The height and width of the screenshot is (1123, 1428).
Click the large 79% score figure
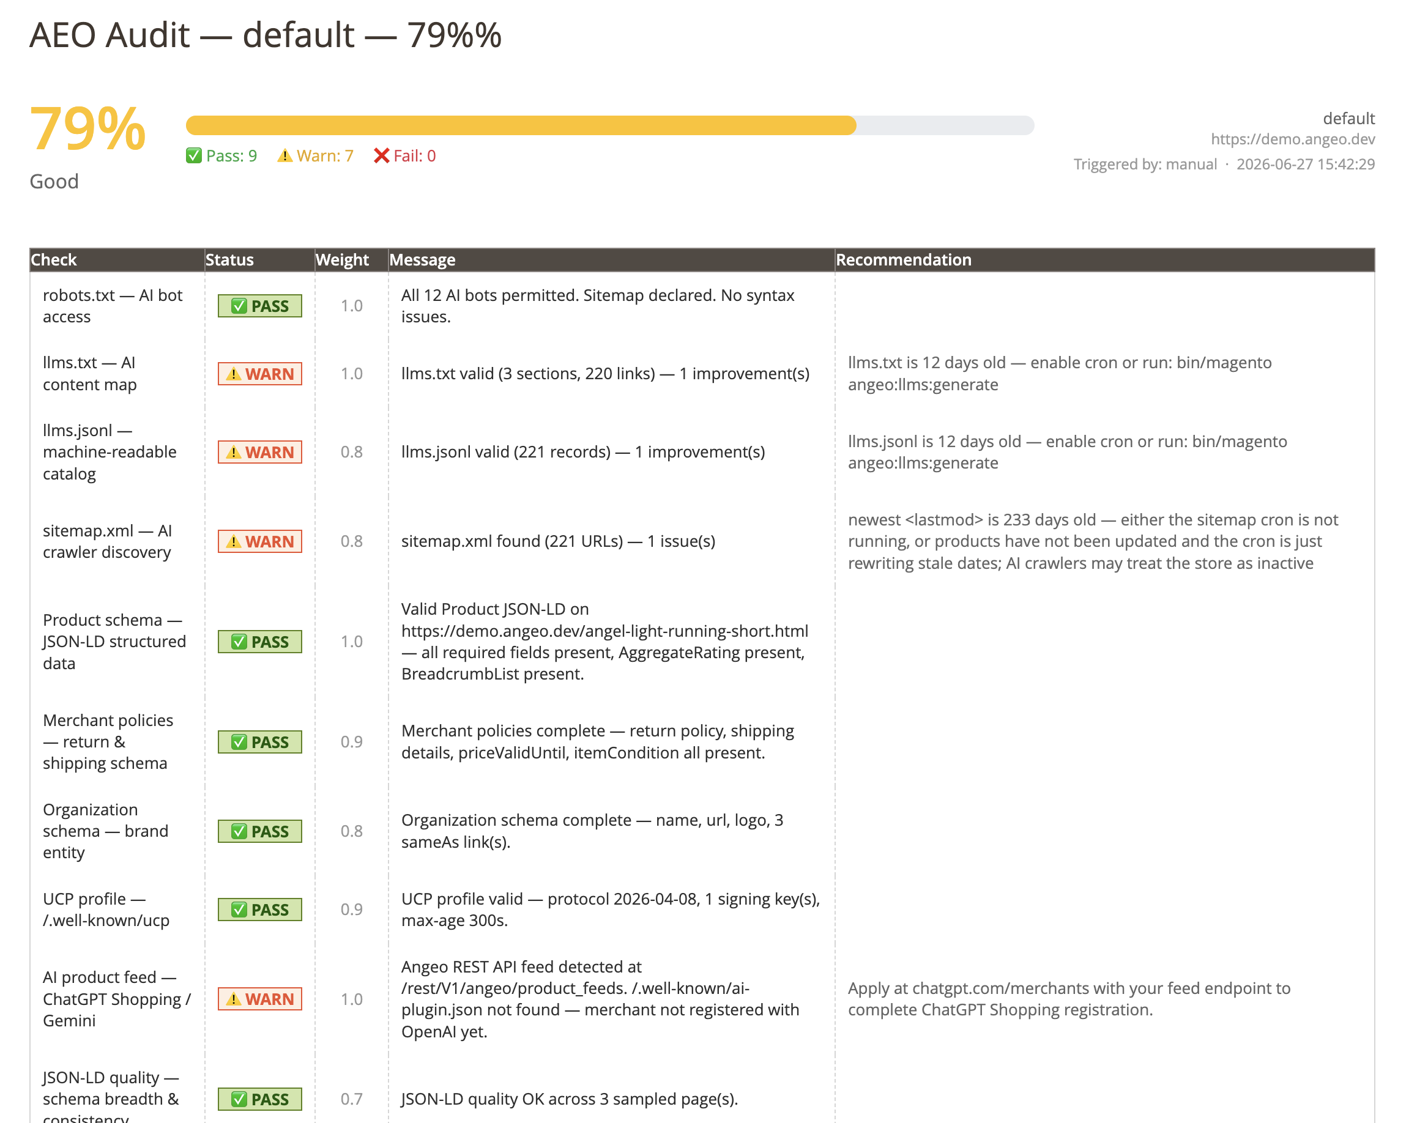(87, 129)
